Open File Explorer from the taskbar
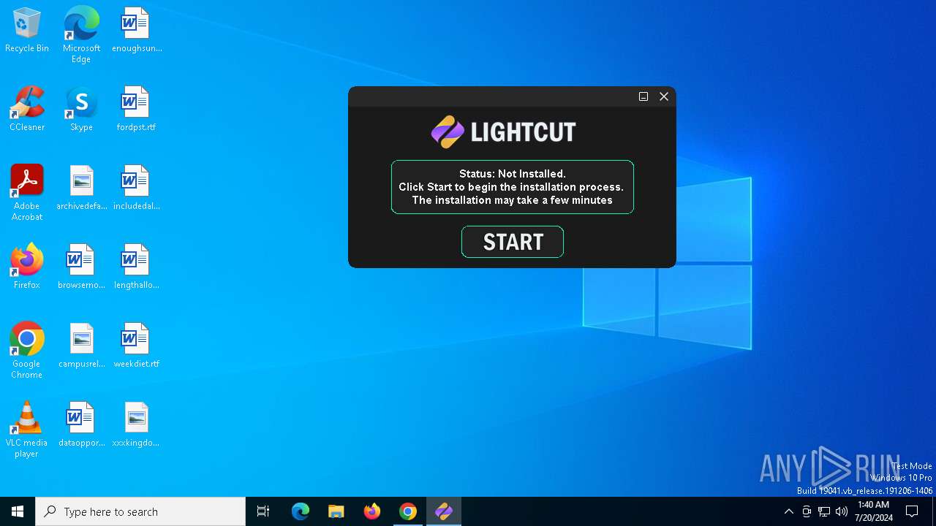The image size is (936, 526). [336, 511]
